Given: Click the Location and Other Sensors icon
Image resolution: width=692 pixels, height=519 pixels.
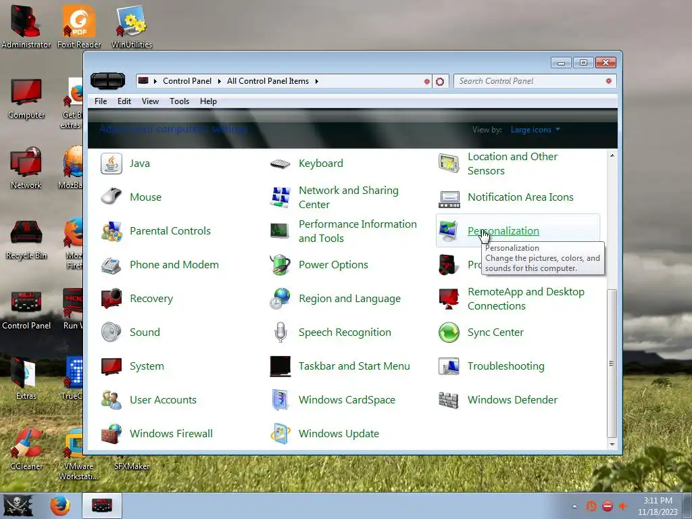Looking at the screenshot, I should (449, 164).
